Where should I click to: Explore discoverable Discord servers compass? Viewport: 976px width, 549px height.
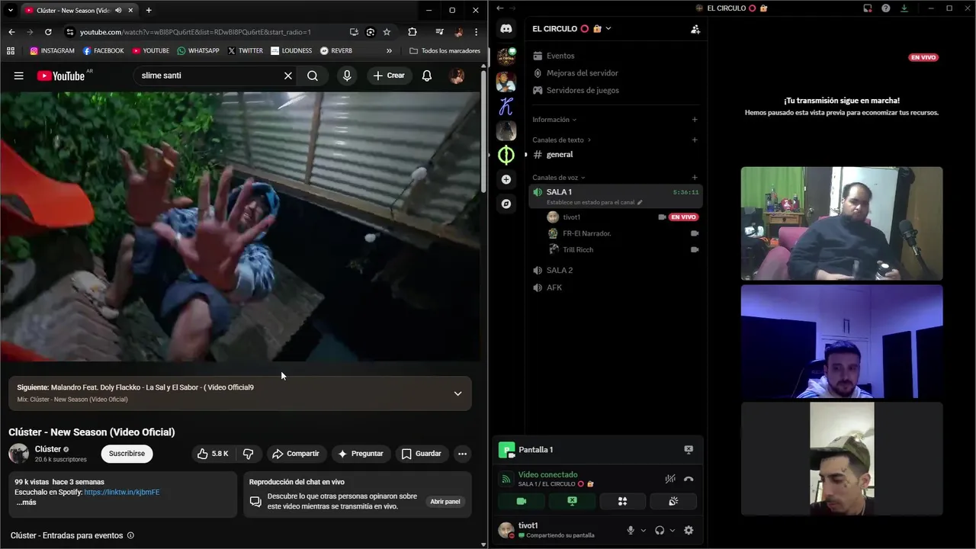point(506,204)
